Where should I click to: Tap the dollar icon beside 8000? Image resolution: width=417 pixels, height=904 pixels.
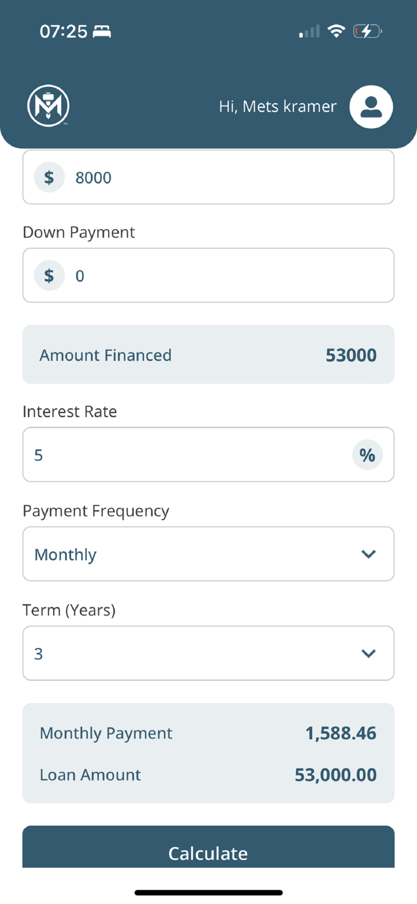49,177
